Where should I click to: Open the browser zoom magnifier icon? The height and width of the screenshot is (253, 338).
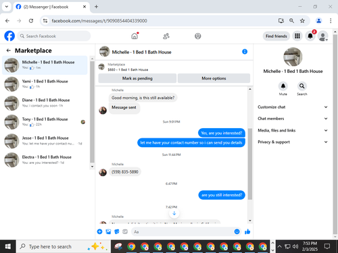(291, 21)
